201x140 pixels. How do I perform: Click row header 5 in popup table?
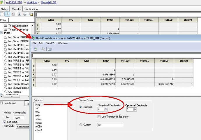click(x=34, y=85)
